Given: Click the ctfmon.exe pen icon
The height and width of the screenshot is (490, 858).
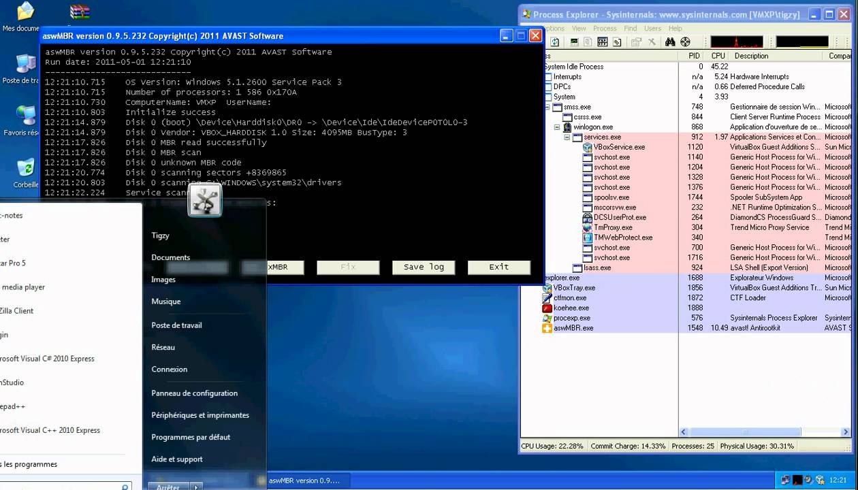Looking at the screenshot, I should point(547,298).
